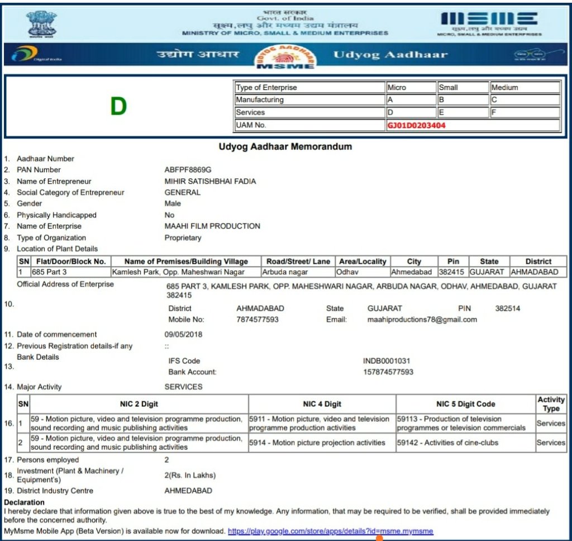Click the English 'Udyog Aadhaar' banner title
The width and height of the screenshot is (572, 541).
pyautogui.click(x=390, y=54)
